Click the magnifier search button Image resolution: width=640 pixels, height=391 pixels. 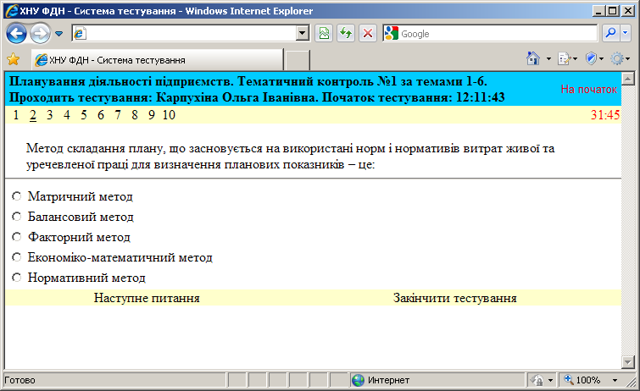click(610, 34)
